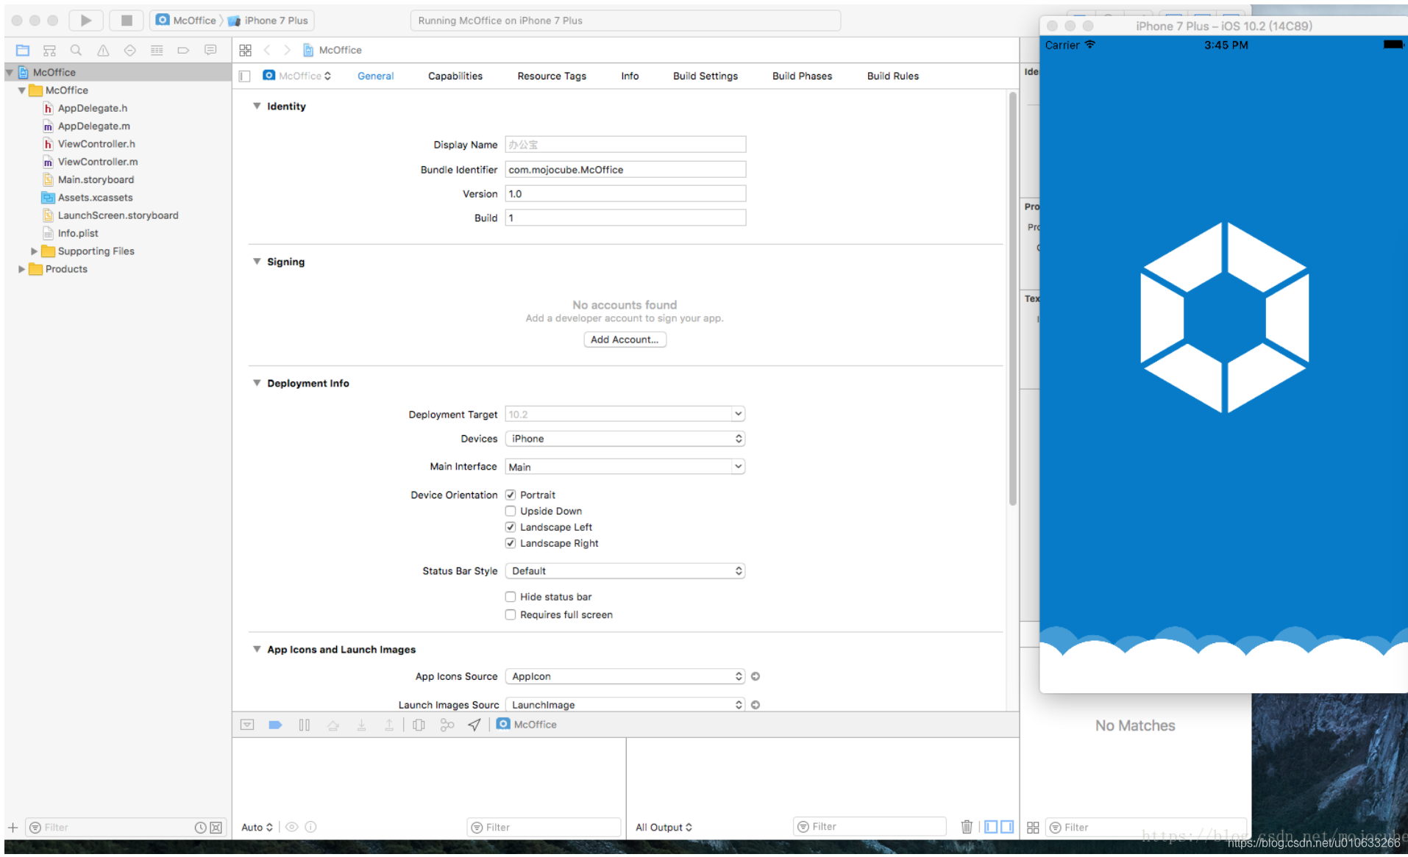Pause program execution

[x=305, y=725]
